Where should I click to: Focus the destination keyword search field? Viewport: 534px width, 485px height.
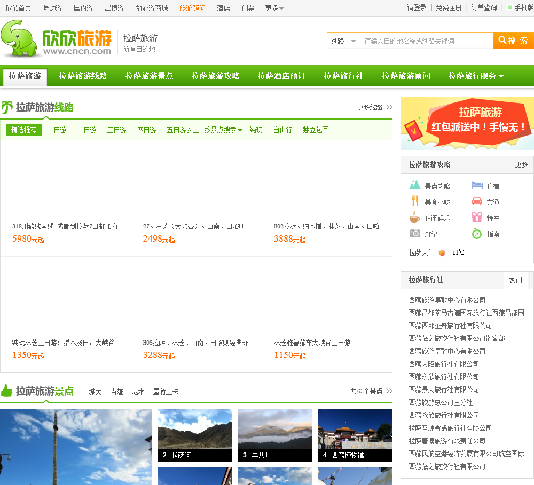pos(427,41)
